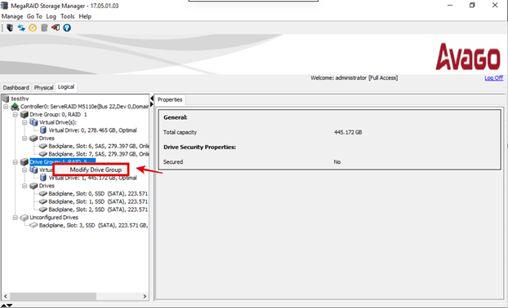Click the tree horizontal scrollbar thumb
Viewport: 508px width, 308px height.
(x=53, y=296)
